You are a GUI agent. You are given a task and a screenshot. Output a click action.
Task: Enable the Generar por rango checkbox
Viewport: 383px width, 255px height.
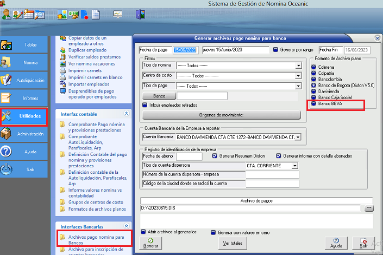pyautogui.click(x=275, y=50)
